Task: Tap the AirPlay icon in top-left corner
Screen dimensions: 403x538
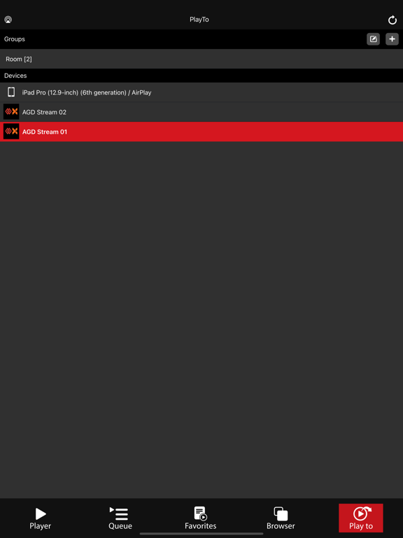Action: point(8,20)
